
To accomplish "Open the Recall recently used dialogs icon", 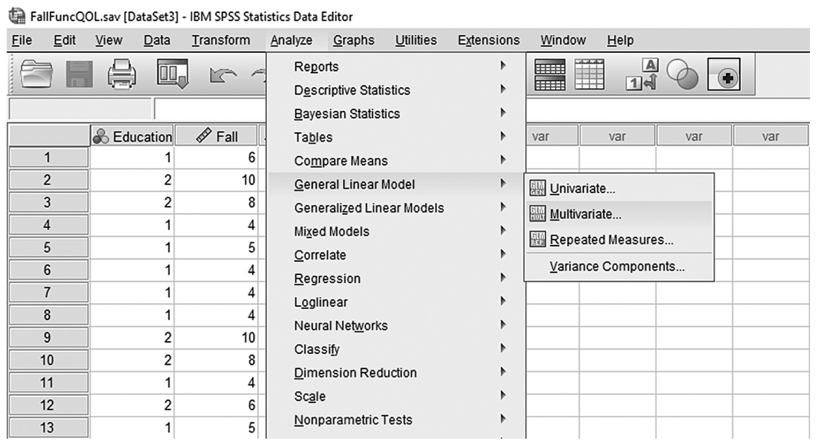I will pyautogui.click(x=173, y=74).
